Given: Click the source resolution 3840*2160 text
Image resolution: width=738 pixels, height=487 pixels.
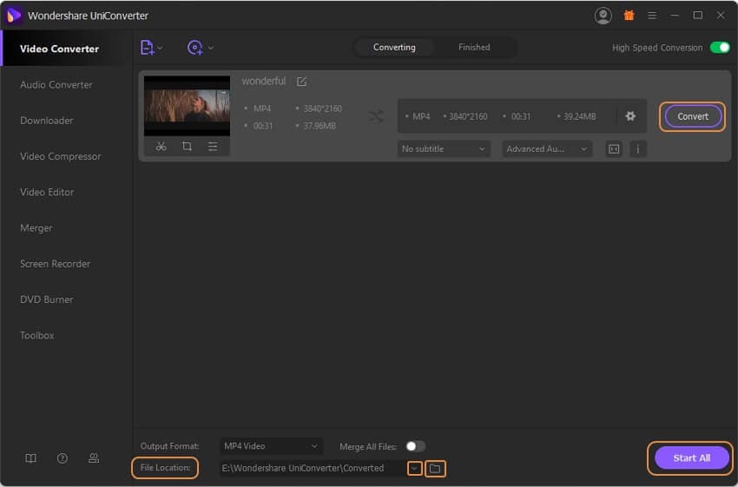Looking at the screenshot, I should (x=322, y=109).
